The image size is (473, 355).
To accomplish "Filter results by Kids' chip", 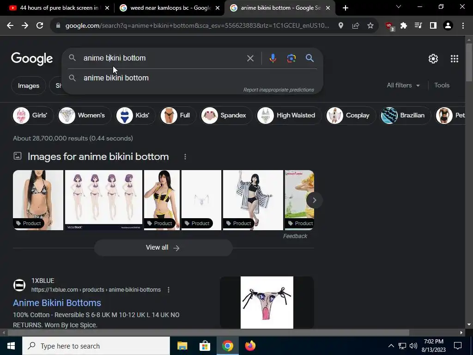I will click(x=135, y=115).
